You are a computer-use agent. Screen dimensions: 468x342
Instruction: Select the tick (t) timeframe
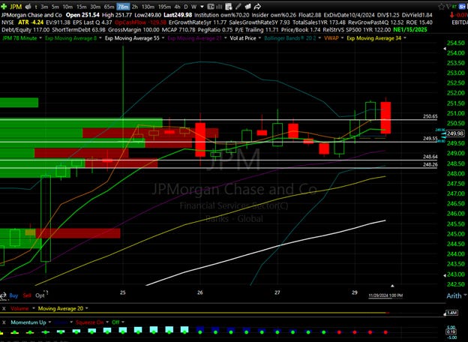[36, 7]
